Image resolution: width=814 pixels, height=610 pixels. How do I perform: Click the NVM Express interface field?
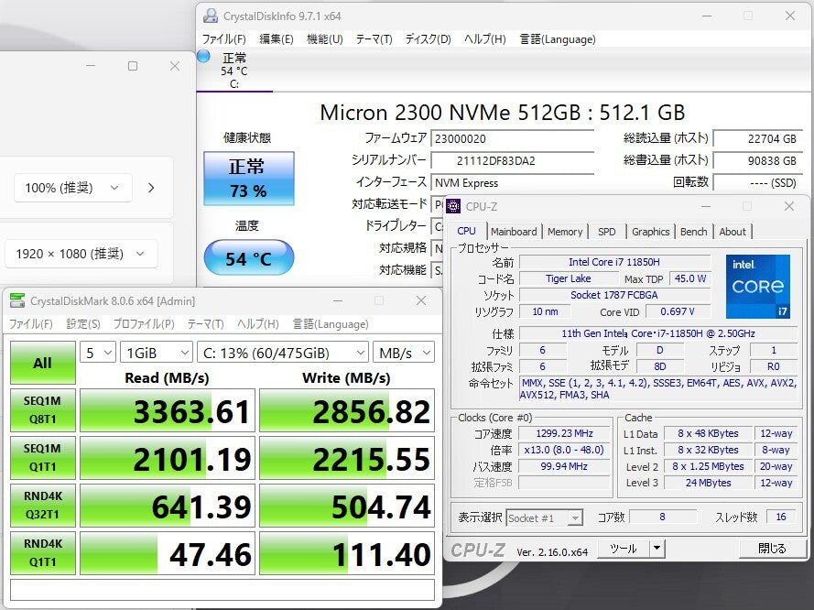pos(512,183)
